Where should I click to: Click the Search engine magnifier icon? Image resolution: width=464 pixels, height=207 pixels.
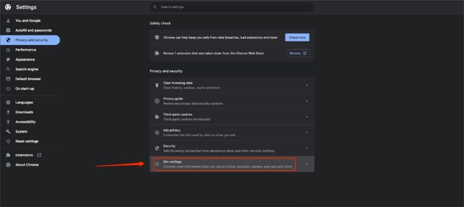click(8, 69)
